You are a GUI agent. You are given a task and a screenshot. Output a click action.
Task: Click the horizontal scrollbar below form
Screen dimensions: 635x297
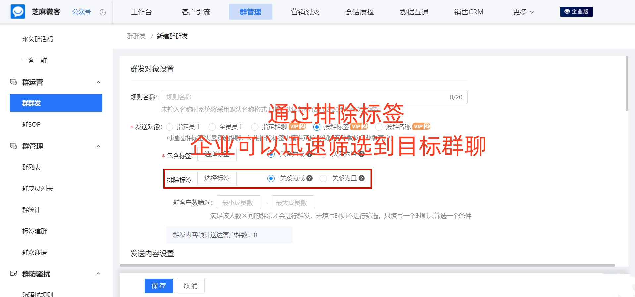point(367,265)
